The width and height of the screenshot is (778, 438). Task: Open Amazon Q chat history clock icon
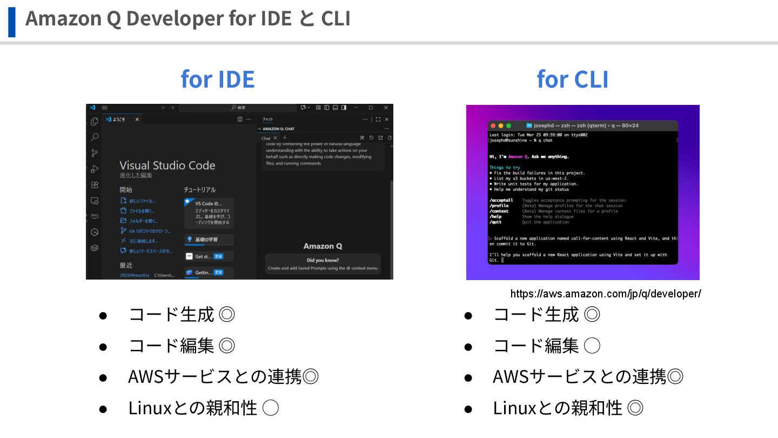[x=371, y=138]
